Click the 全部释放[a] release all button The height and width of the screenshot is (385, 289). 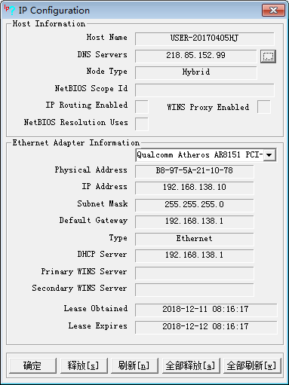click(x=191, y=365)
